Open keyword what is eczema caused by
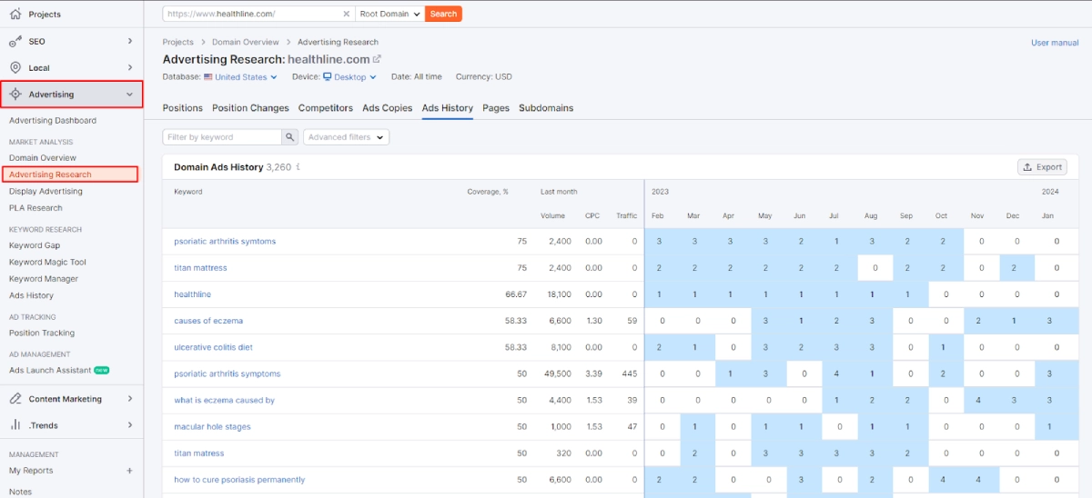The width and height of the screenshot is (1092, 498). tap(225, 400)
